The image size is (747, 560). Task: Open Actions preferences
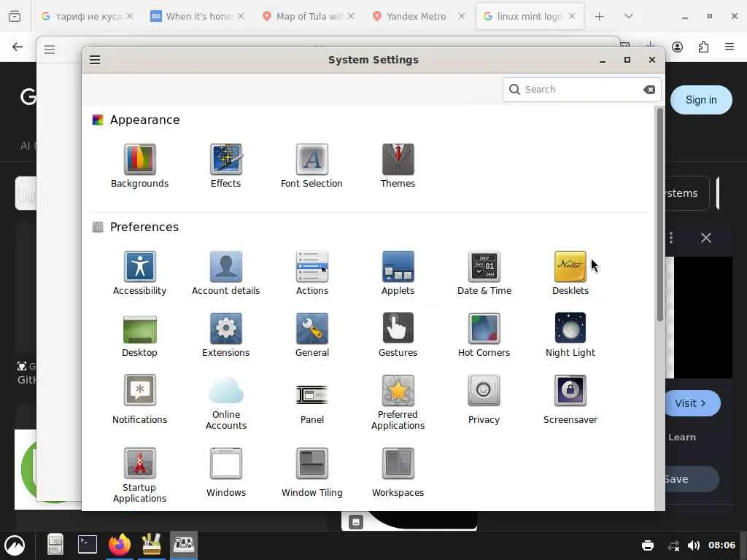click(312, 273)
